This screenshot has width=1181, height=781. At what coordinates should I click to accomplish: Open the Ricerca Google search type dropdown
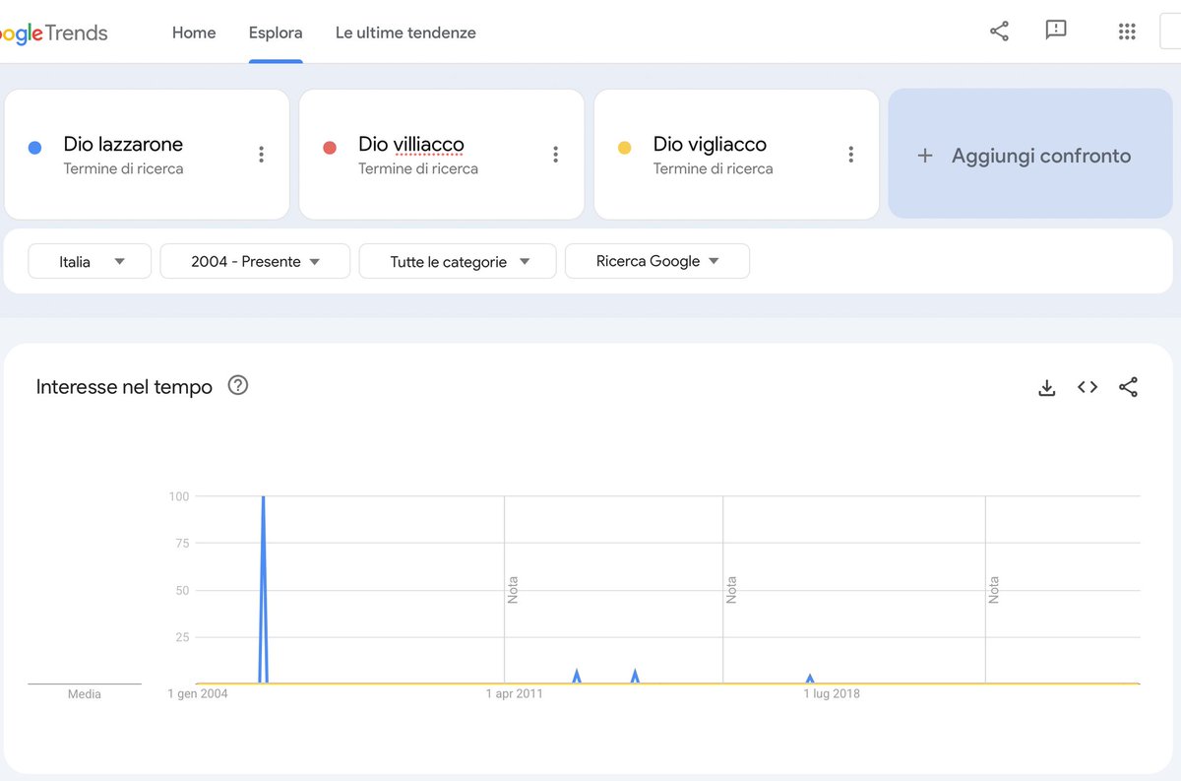(x=657, y=261)
